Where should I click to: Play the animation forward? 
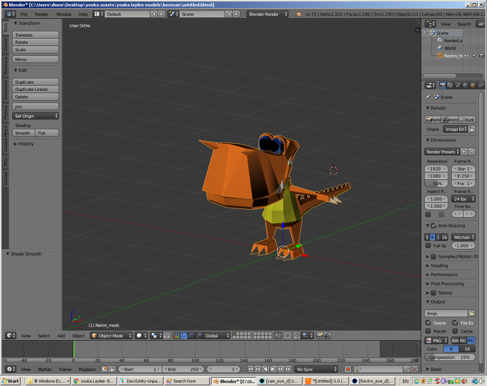click(273, 369)
